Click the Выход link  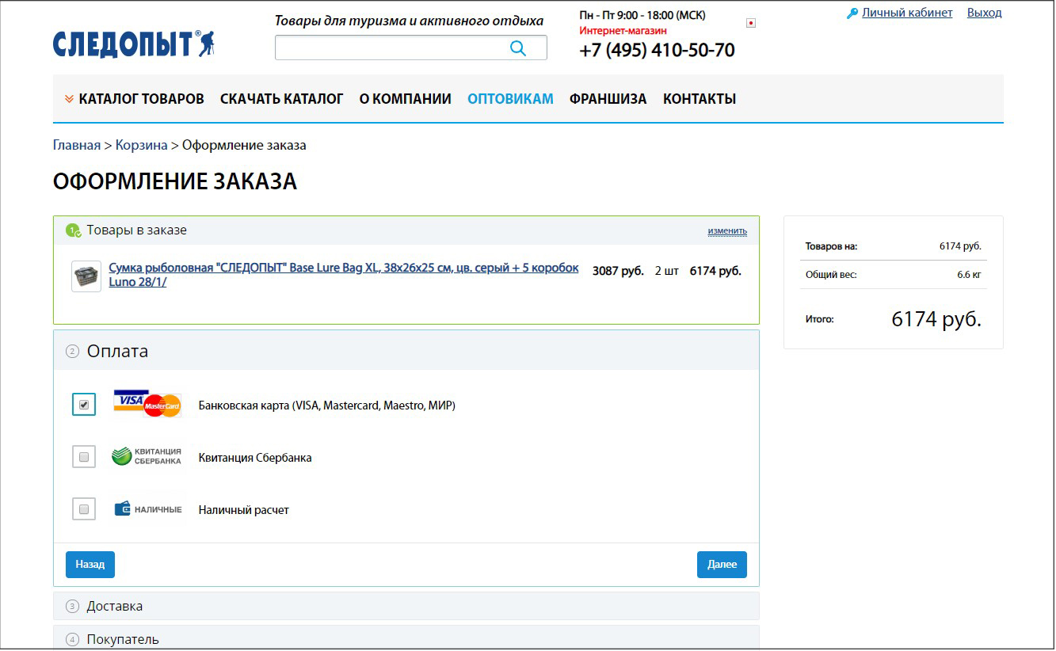point(985,13)
